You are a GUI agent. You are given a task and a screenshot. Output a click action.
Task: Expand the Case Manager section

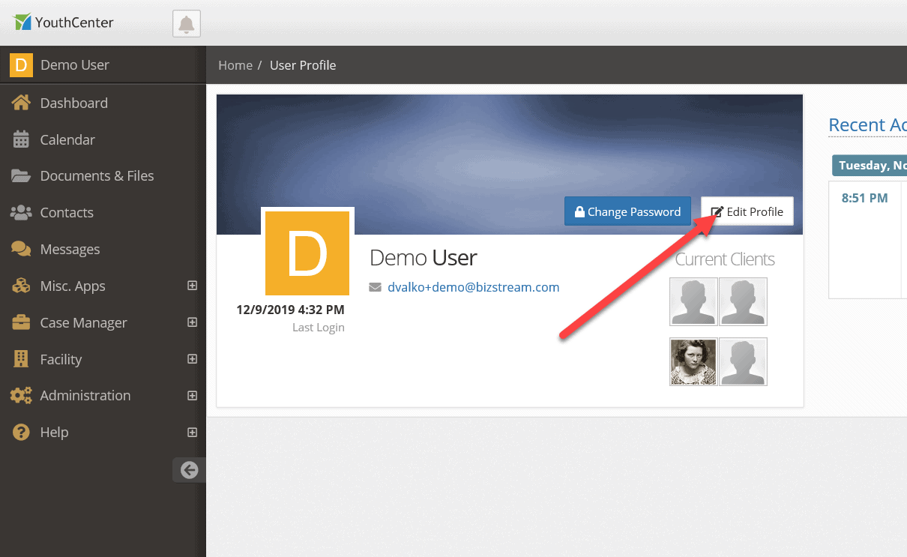coord(193,322)
